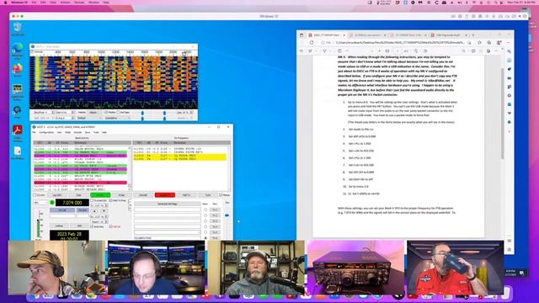Viewport: 539px width, 303px height.
Task: Switch to the second Edge tab
Action: (x=367, y=35)
